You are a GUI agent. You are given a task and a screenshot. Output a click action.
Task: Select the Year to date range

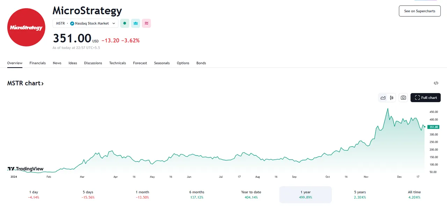[251, 194]
